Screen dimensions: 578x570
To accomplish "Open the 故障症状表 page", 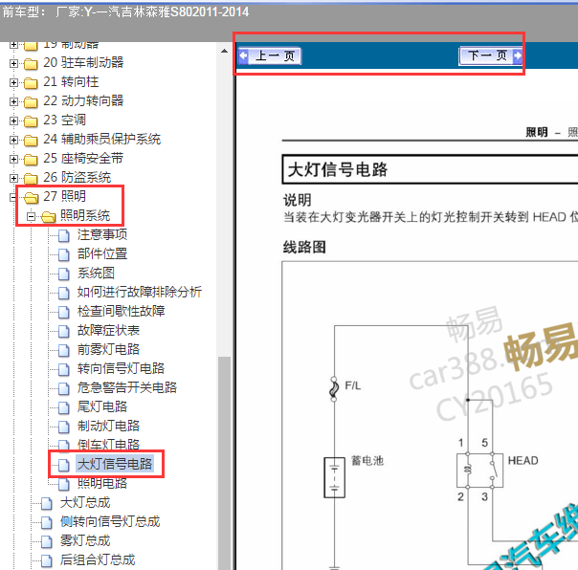I will click(x=108, y=331).
